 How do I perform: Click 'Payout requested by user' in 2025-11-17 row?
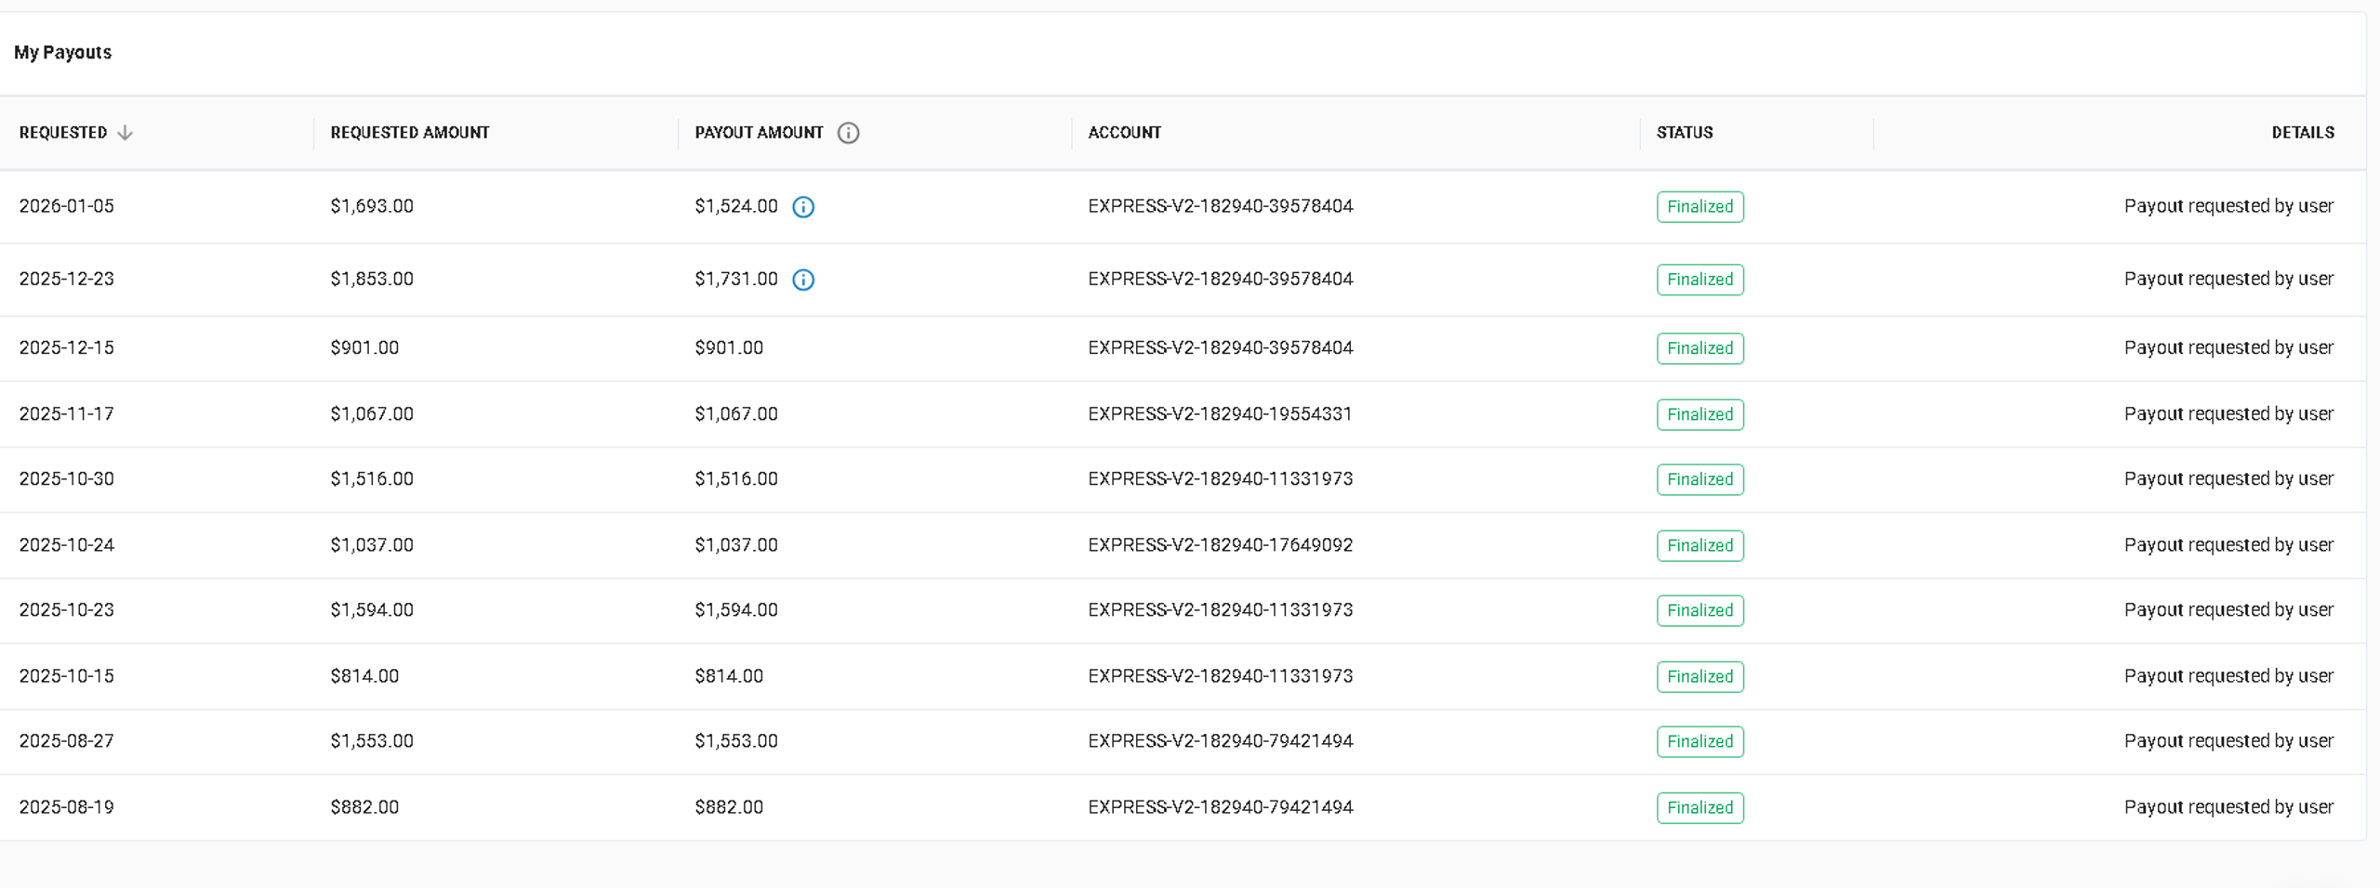[2228, 413]
